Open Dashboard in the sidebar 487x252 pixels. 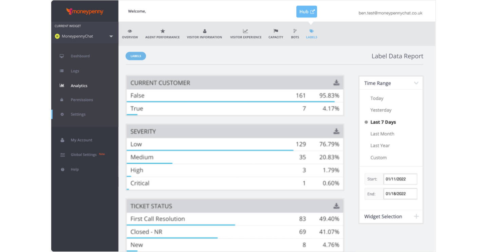coord(80,56)
